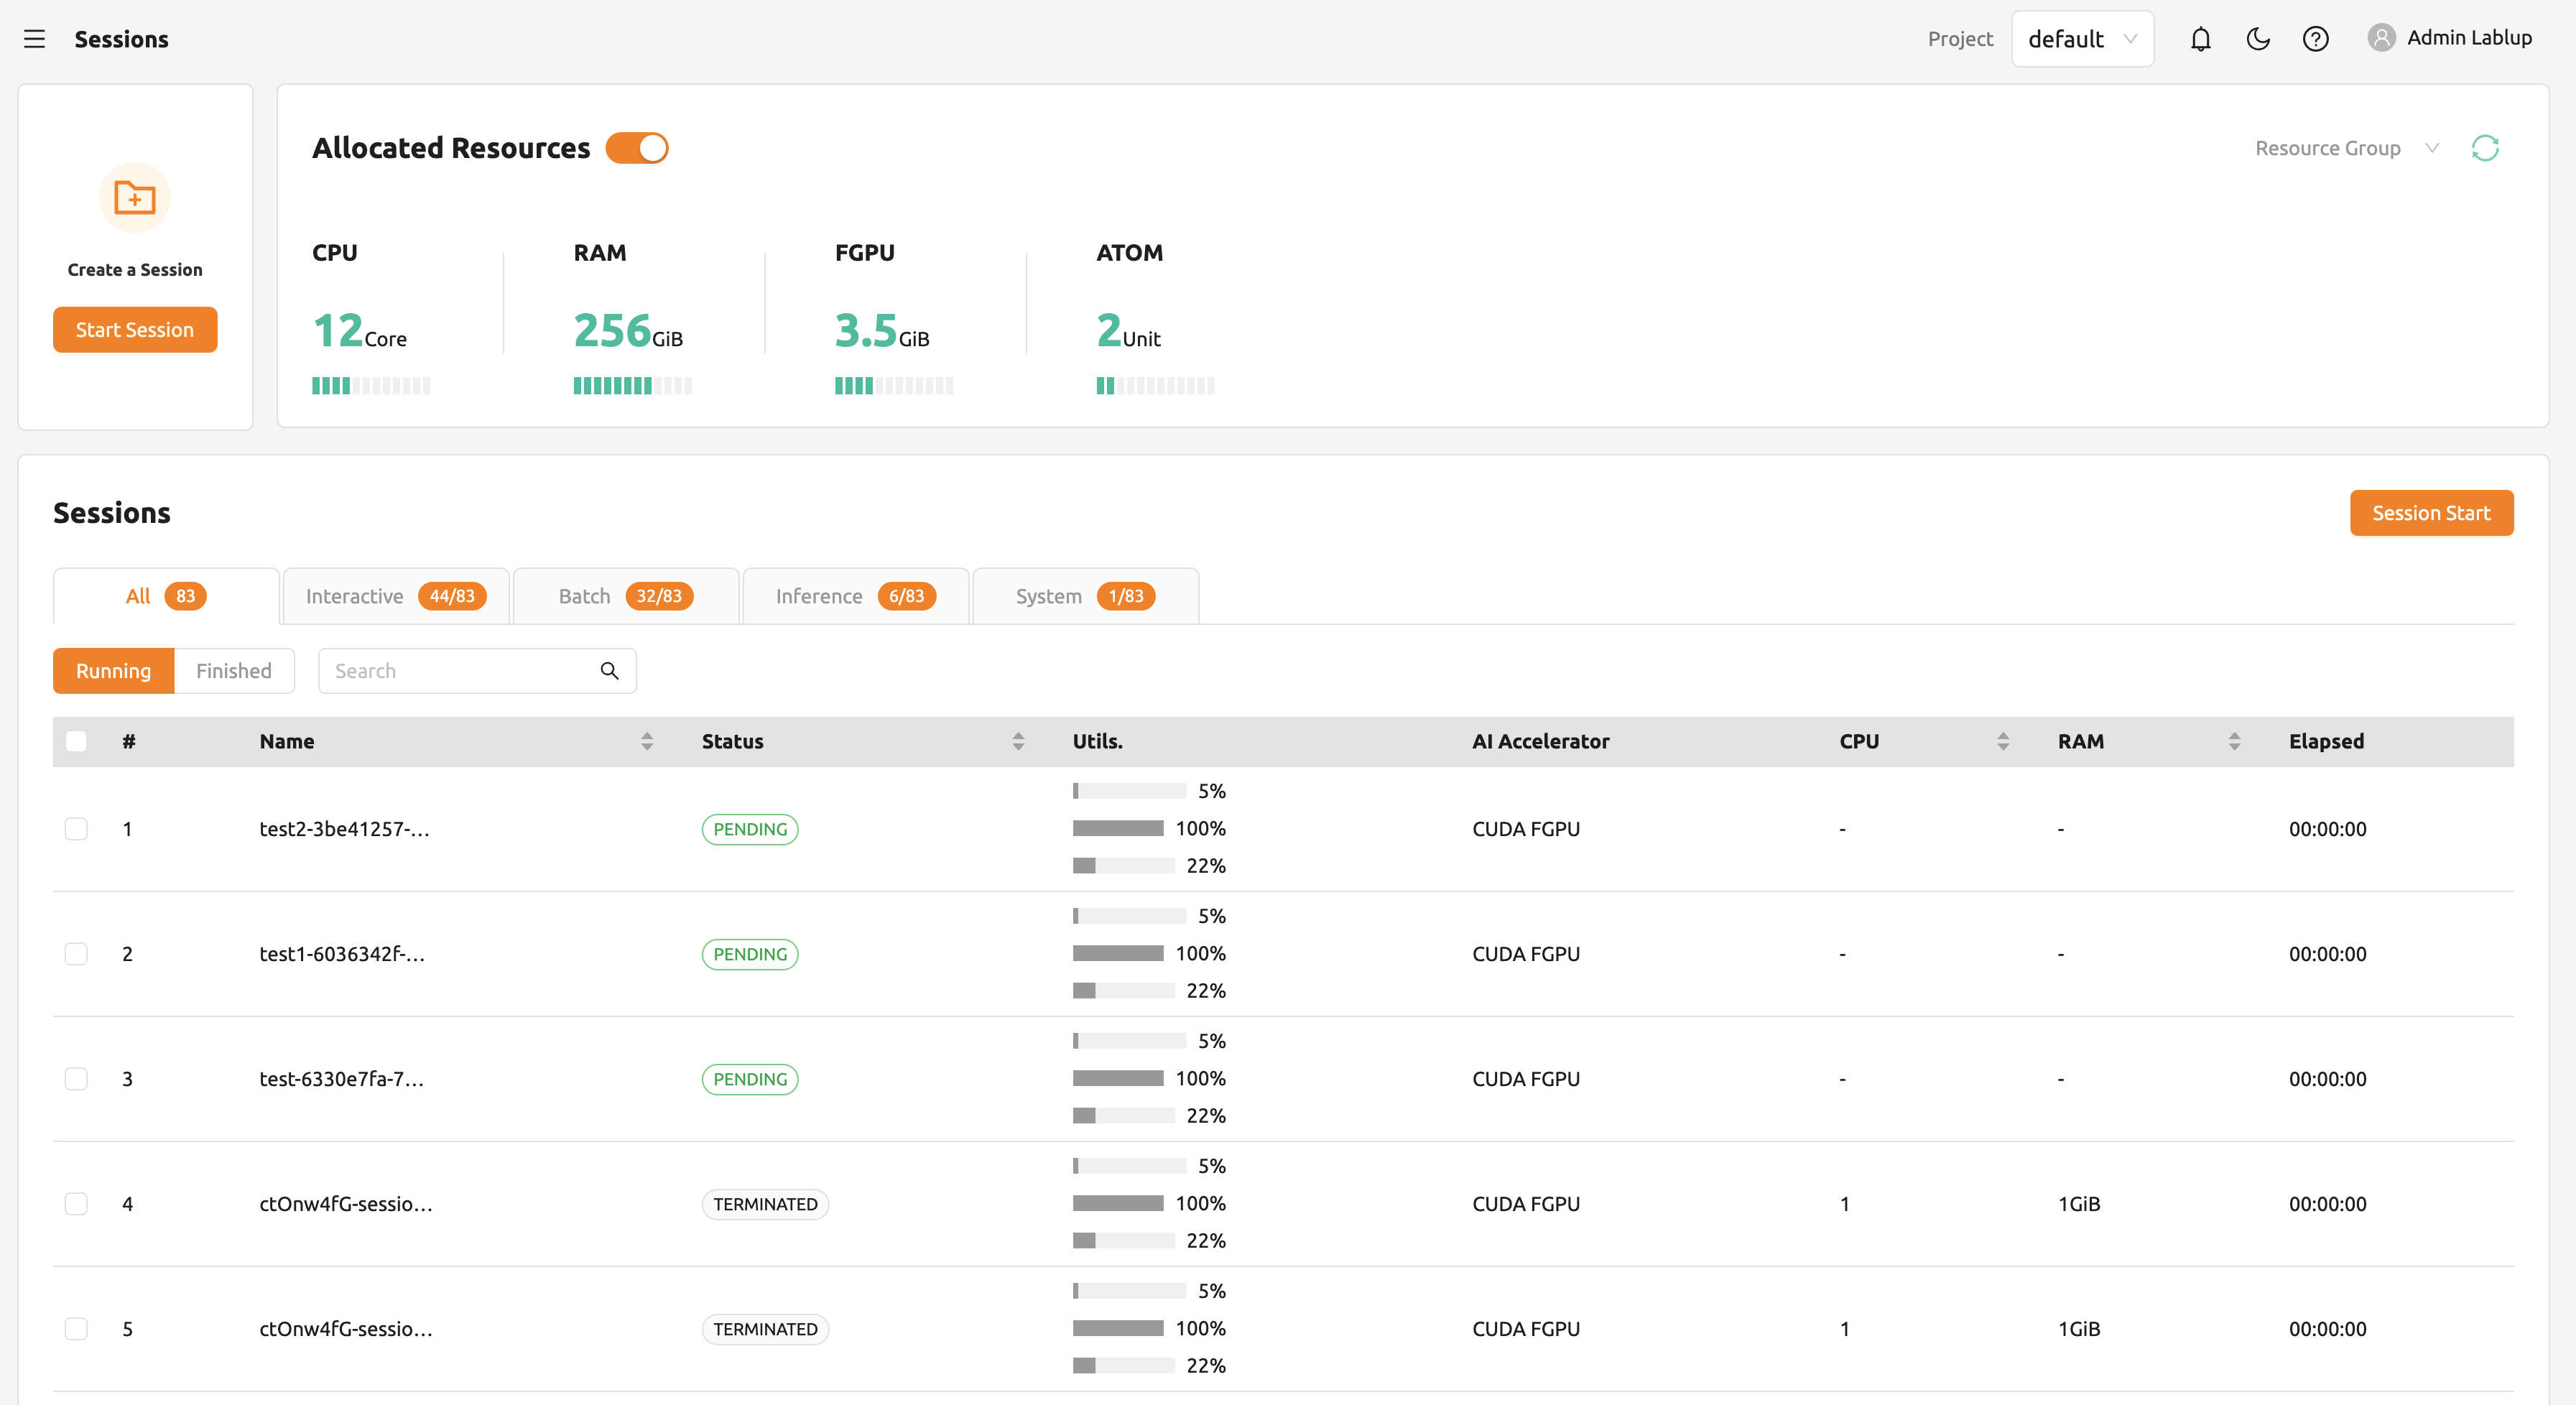Click the search magnifier icon

[609, 671]
